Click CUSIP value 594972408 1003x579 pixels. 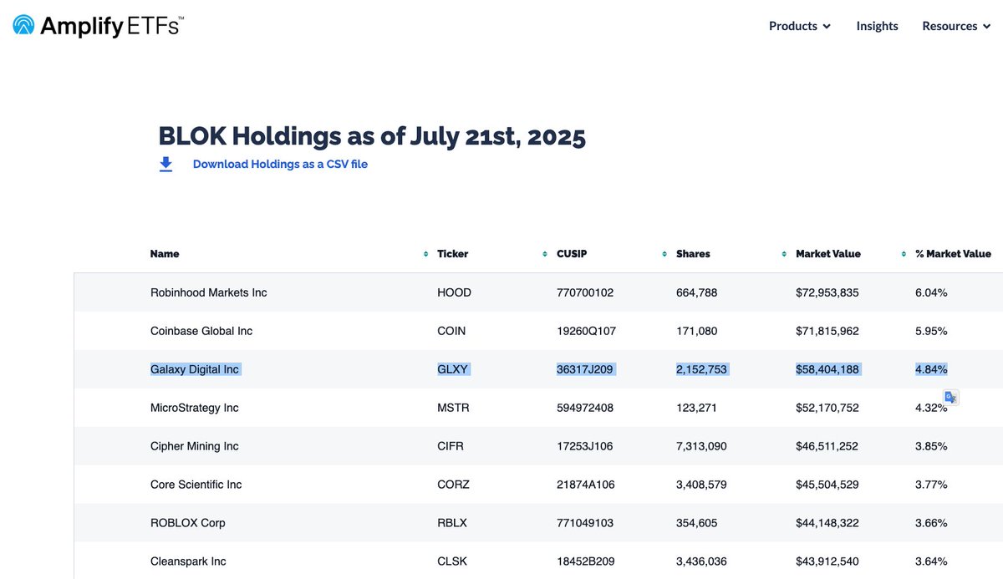[585, 408]
